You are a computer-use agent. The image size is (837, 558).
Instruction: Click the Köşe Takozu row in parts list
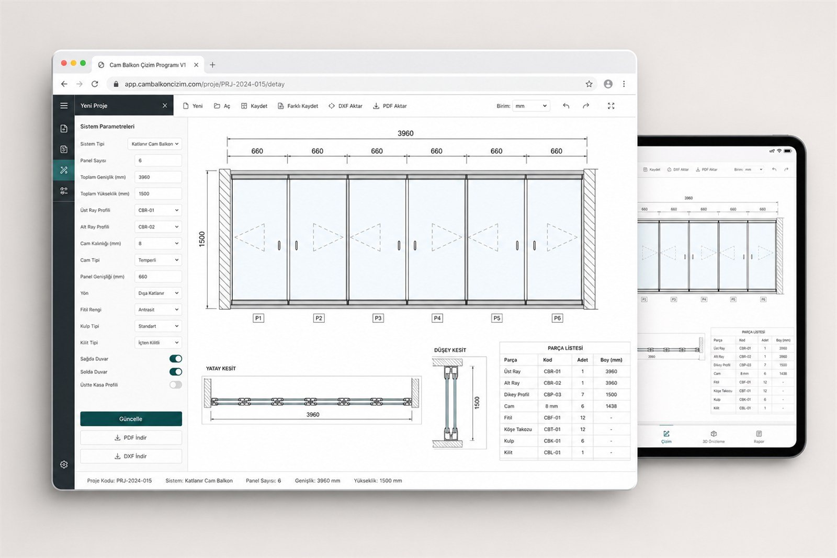pyautogui.click(x=565, y=429)
